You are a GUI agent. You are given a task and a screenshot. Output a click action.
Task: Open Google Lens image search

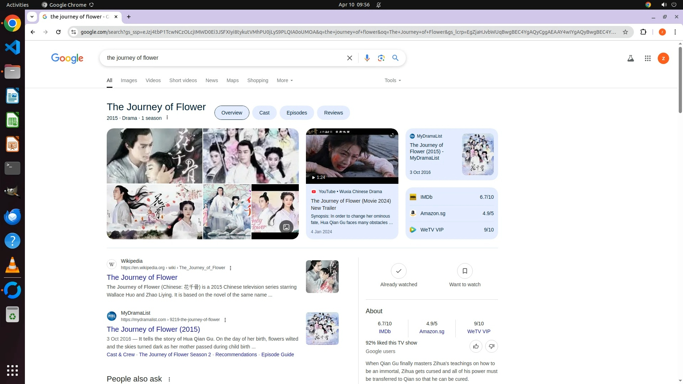tap(381, 58)
